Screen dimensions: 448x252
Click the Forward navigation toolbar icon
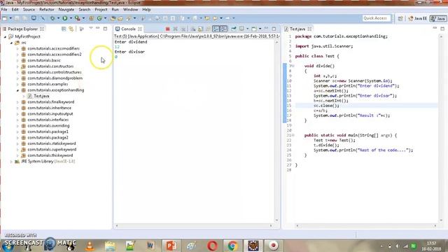click(227, 18)
